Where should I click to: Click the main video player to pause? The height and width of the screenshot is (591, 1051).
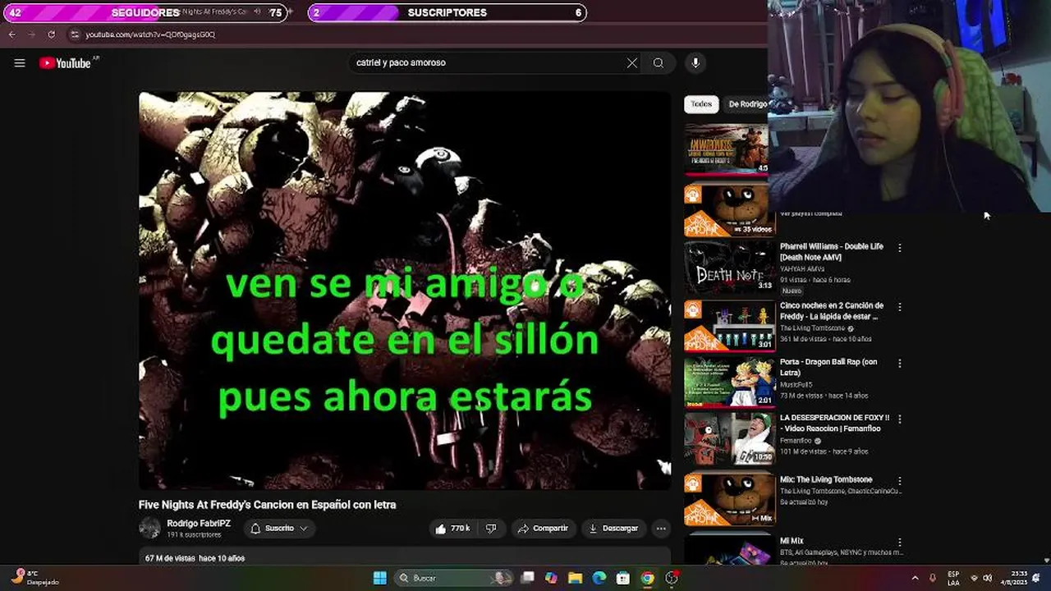click(405, 291)
